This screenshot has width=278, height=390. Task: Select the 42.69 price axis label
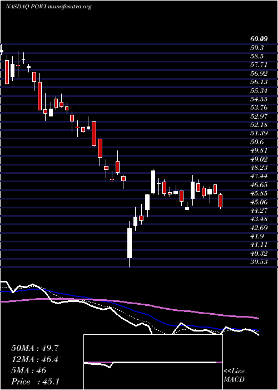pyautogui.click(x=259, y=228)
